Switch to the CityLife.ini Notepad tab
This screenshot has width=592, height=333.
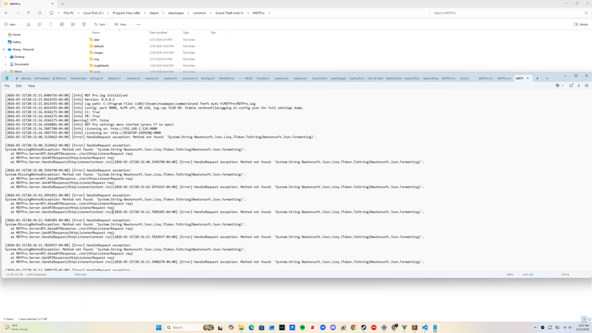263,79
